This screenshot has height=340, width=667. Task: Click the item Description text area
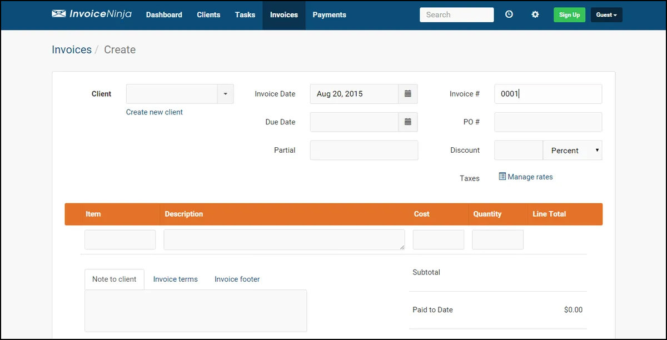point(283,239)
